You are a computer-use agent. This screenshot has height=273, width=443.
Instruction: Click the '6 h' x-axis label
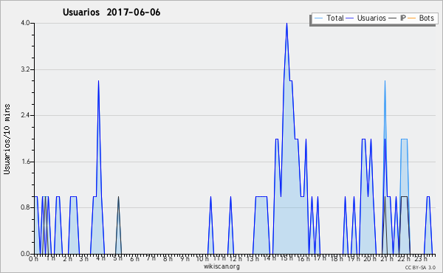tap(134, 258)
